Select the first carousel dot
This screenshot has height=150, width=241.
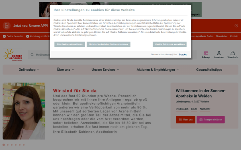[x=4, y=145]
